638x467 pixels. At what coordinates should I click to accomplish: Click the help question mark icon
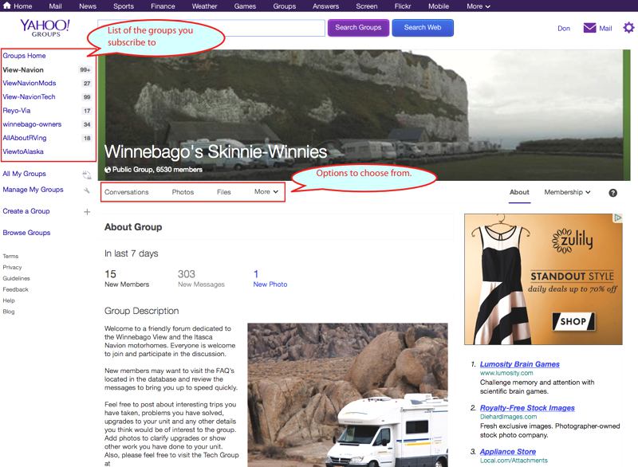coord(613,193)
